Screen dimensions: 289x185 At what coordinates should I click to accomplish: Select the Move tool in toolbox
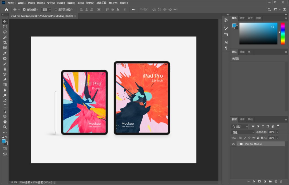coord(5,21)
